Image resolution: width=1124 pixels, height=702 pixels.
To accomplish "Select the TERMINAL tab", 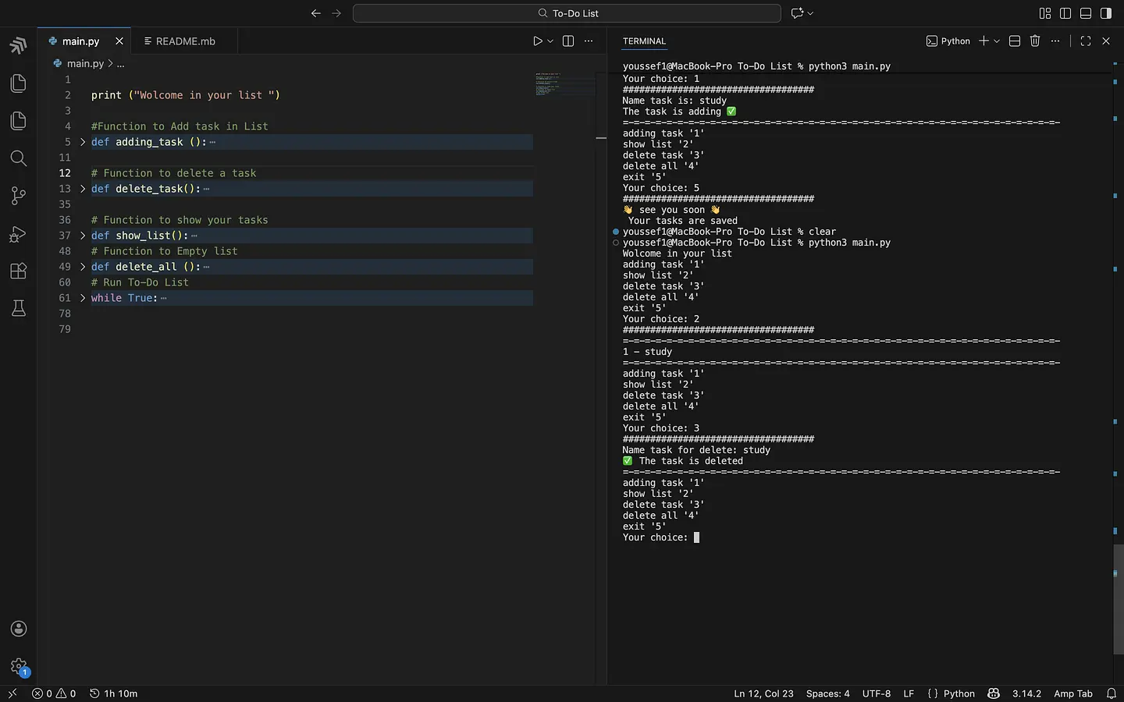I will click(644, 41).
